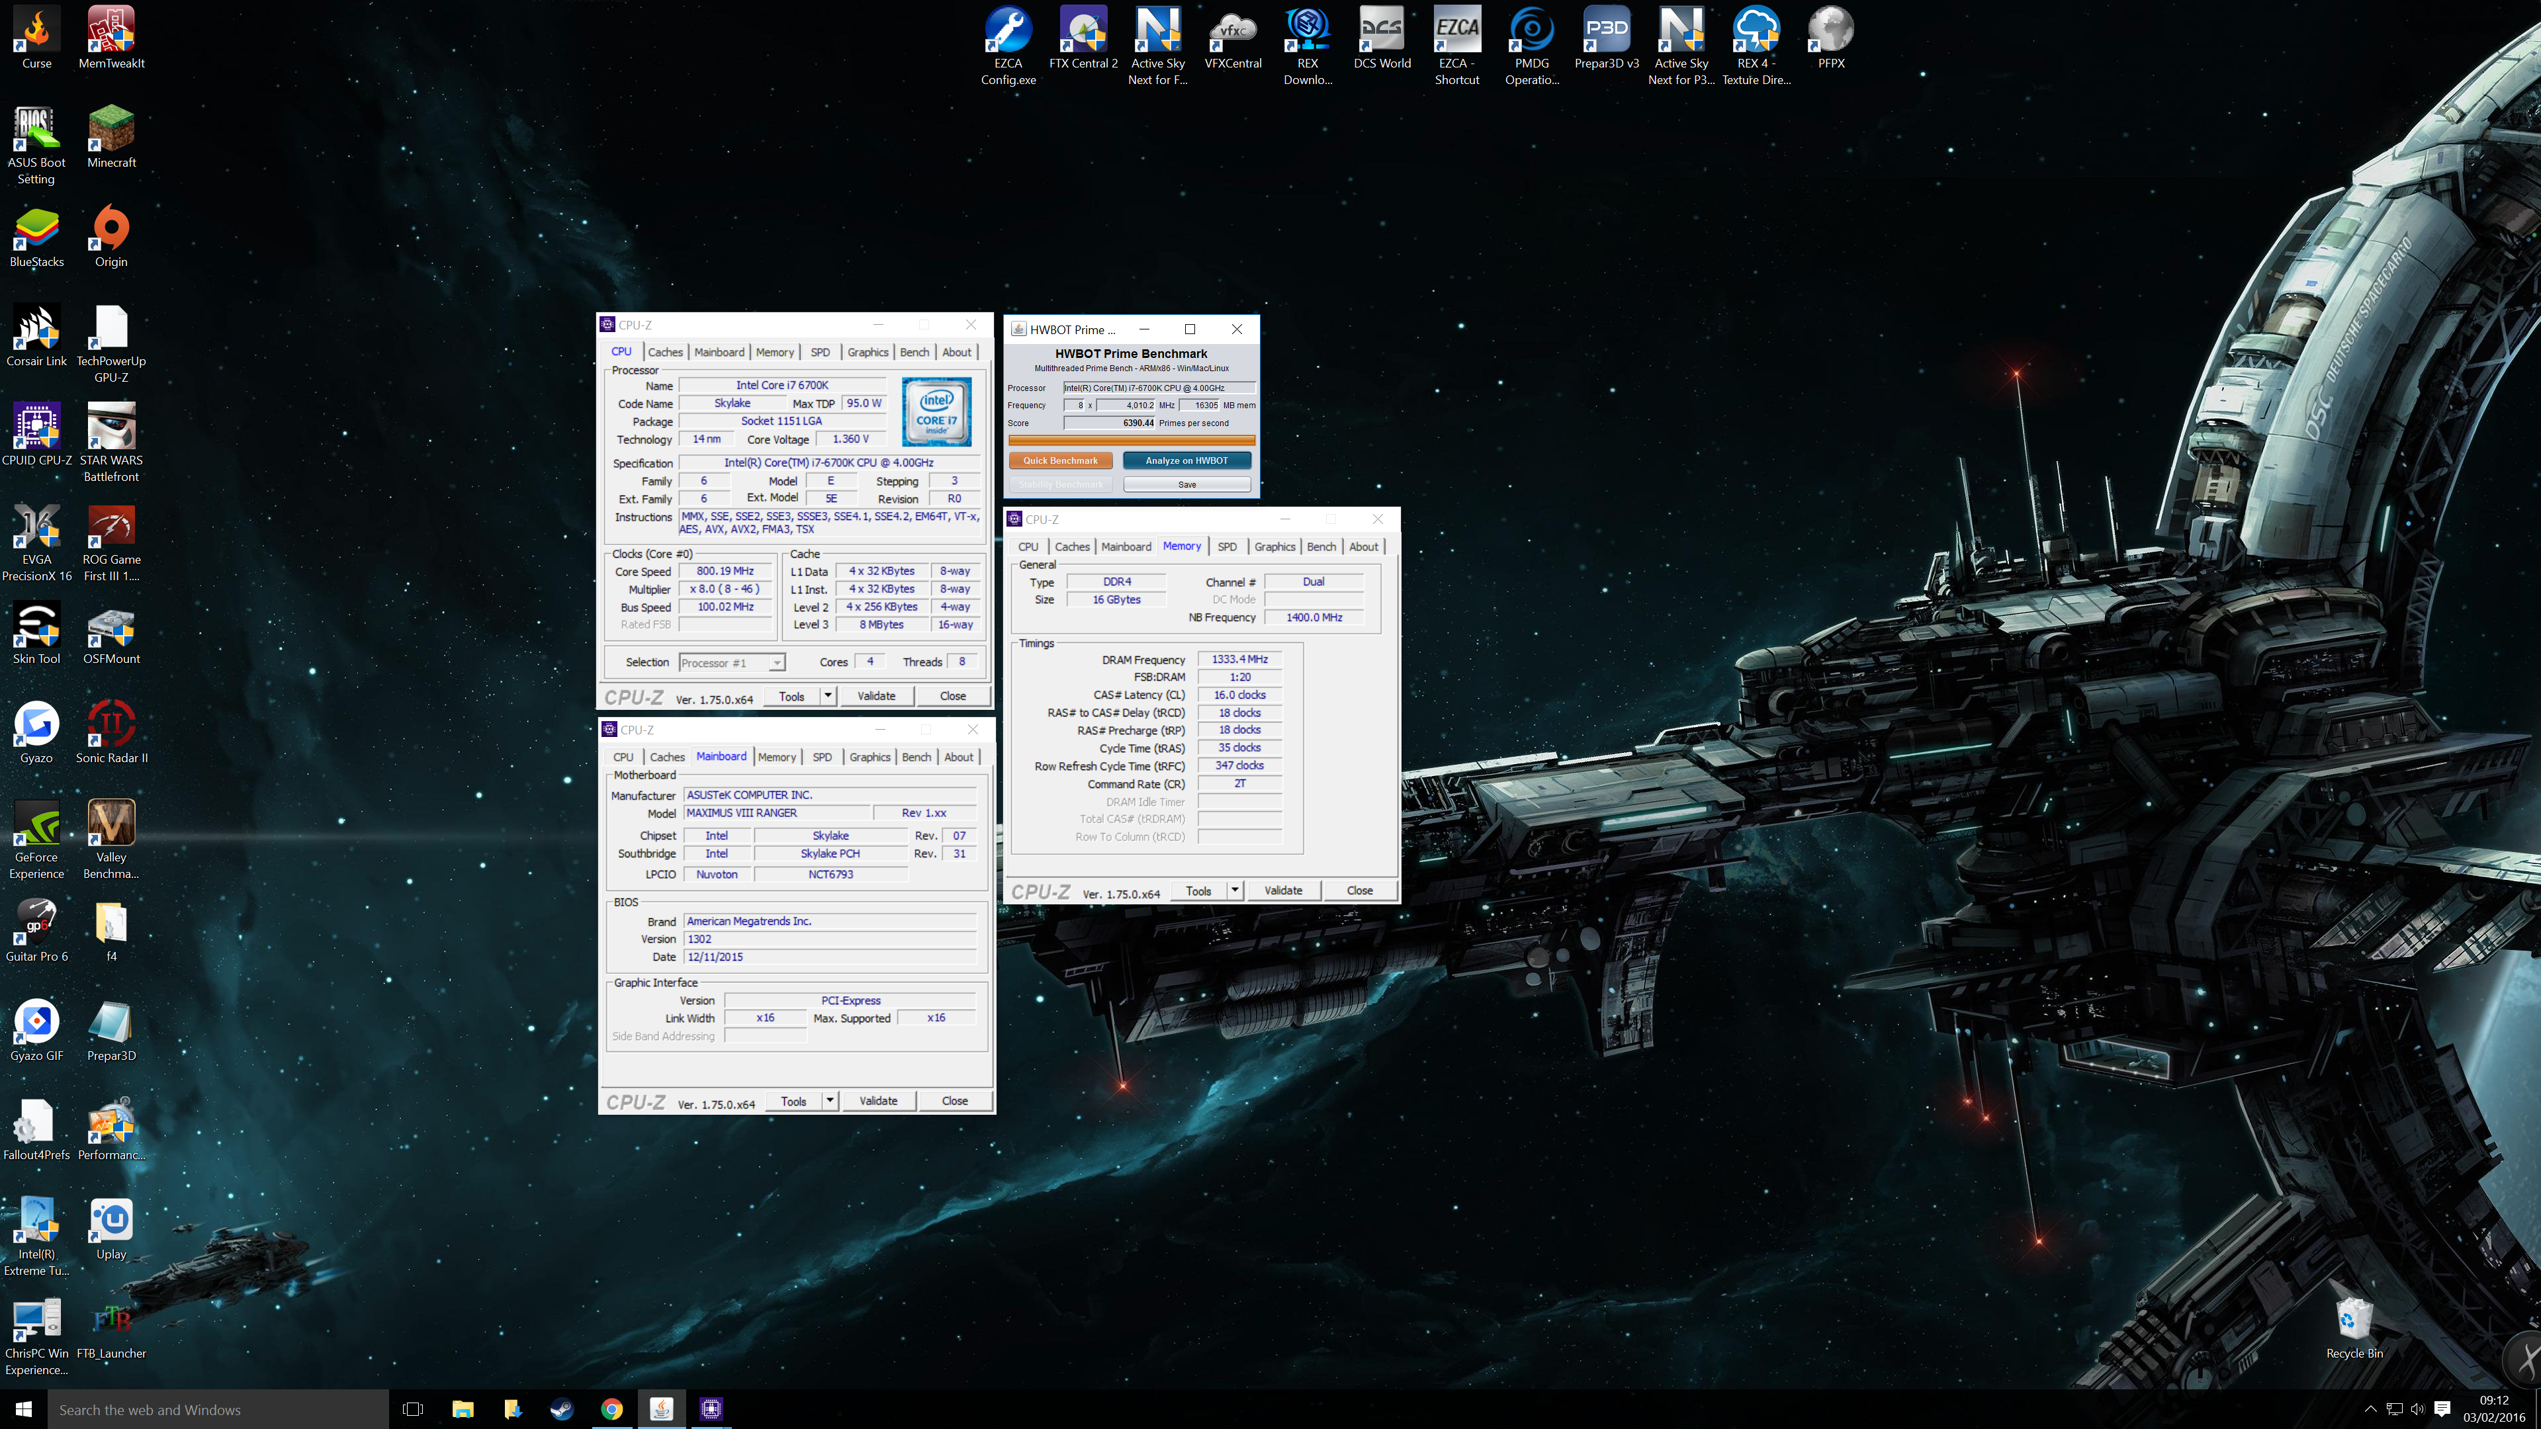
Task: Click the volume icon in system tray
Action: 2417,1409
